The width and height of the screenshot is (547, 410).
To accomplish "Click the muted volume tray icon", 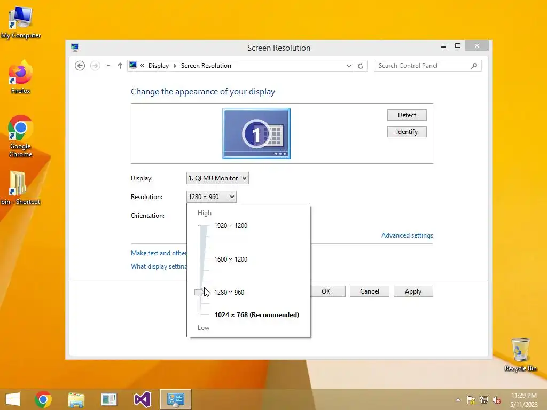I will (x=497, y=400).
